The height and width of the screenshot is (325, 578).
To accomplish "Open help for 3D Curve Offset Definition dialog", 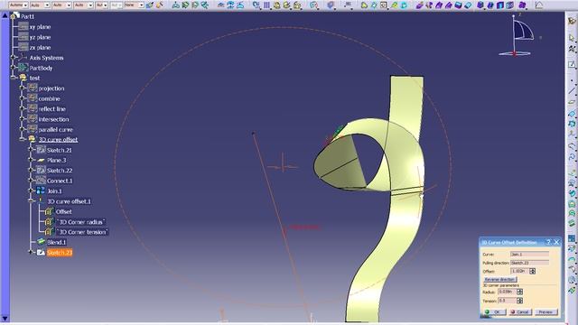I will pyautogui.click(x=548, y=242).
